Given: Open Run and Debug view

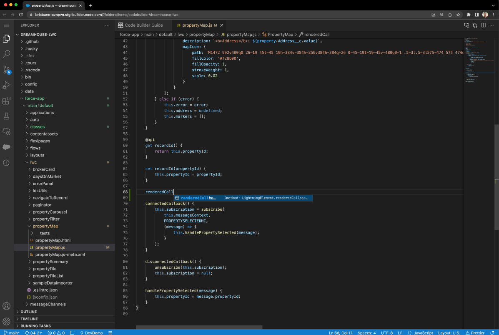Looking at the screenshot, I should [6, 85].
